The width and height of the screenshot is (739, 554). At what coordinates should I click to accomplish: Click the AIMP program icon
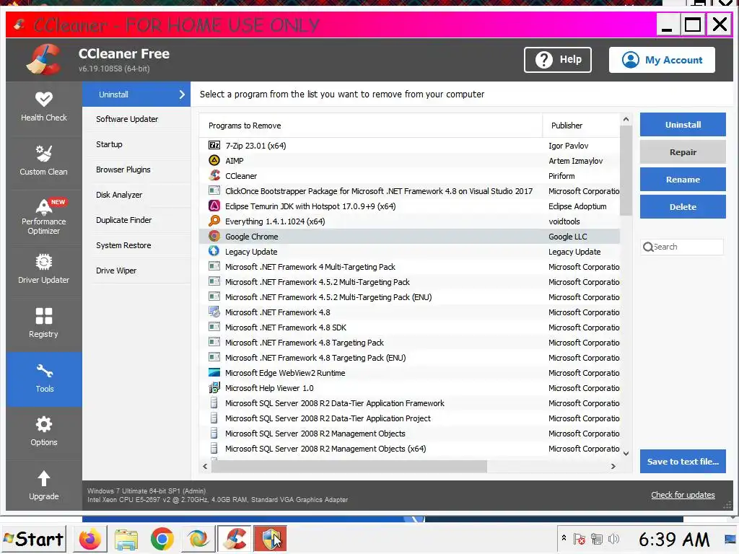tap(214, 160)
